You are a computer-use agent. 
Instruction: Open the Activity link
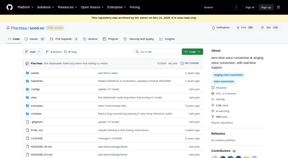pos(218,99)
